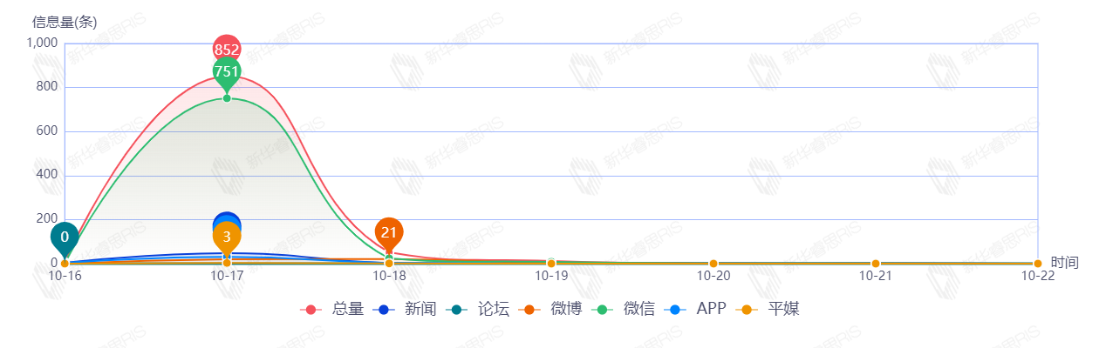The width and height of the screenshot is (1099, 348).
Task: Click the 时间 x-axis title
Action: pyautogui.click(x=1064, y=262)
